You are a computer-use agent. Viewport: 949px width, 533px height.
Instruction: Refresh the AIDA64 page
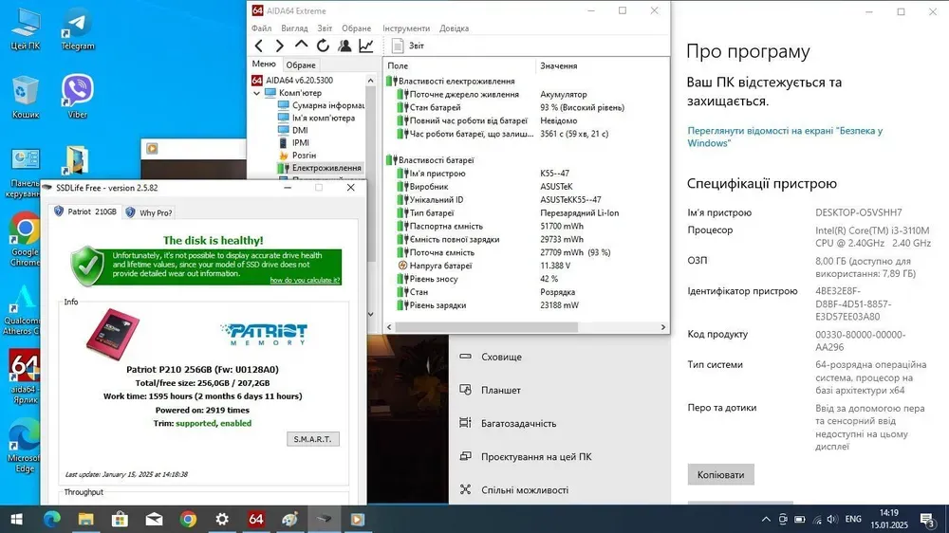(x=323, y=46)
